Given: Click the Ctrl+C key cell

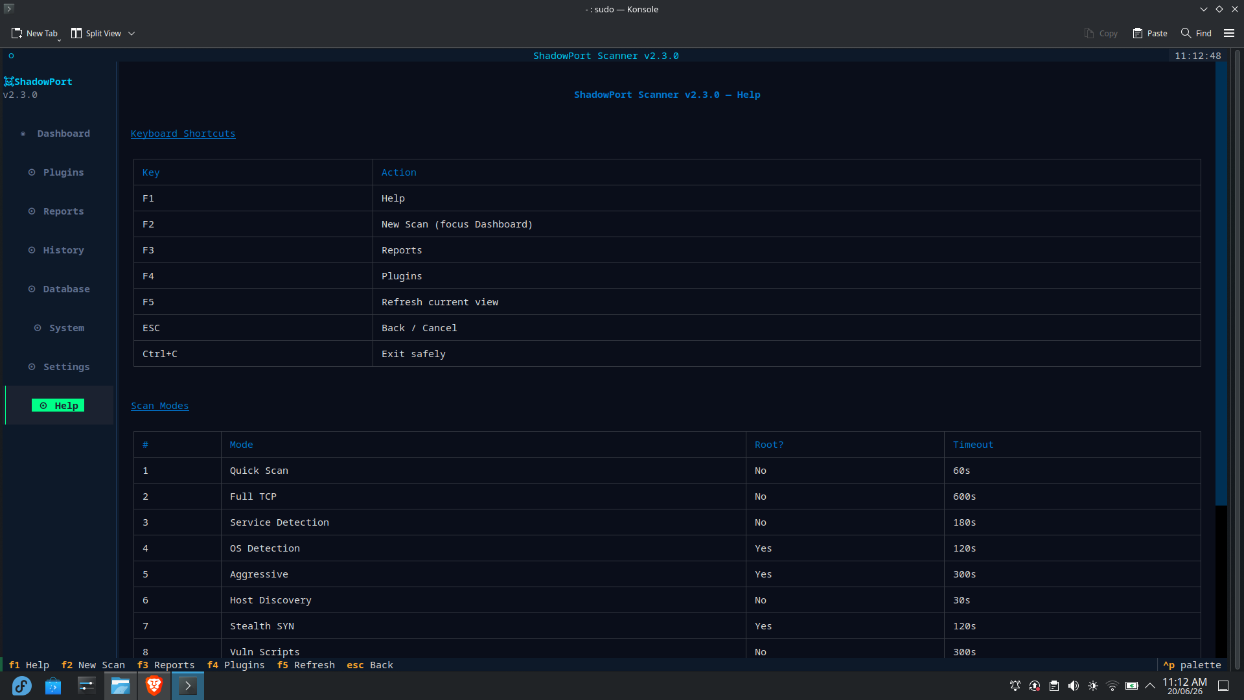Looking at the screenshot, I should [253, 354].
